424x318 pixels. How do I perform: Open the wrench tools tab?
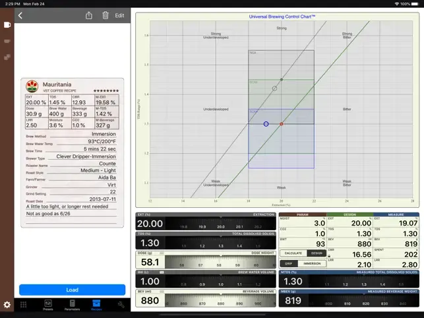pos(121,305)
